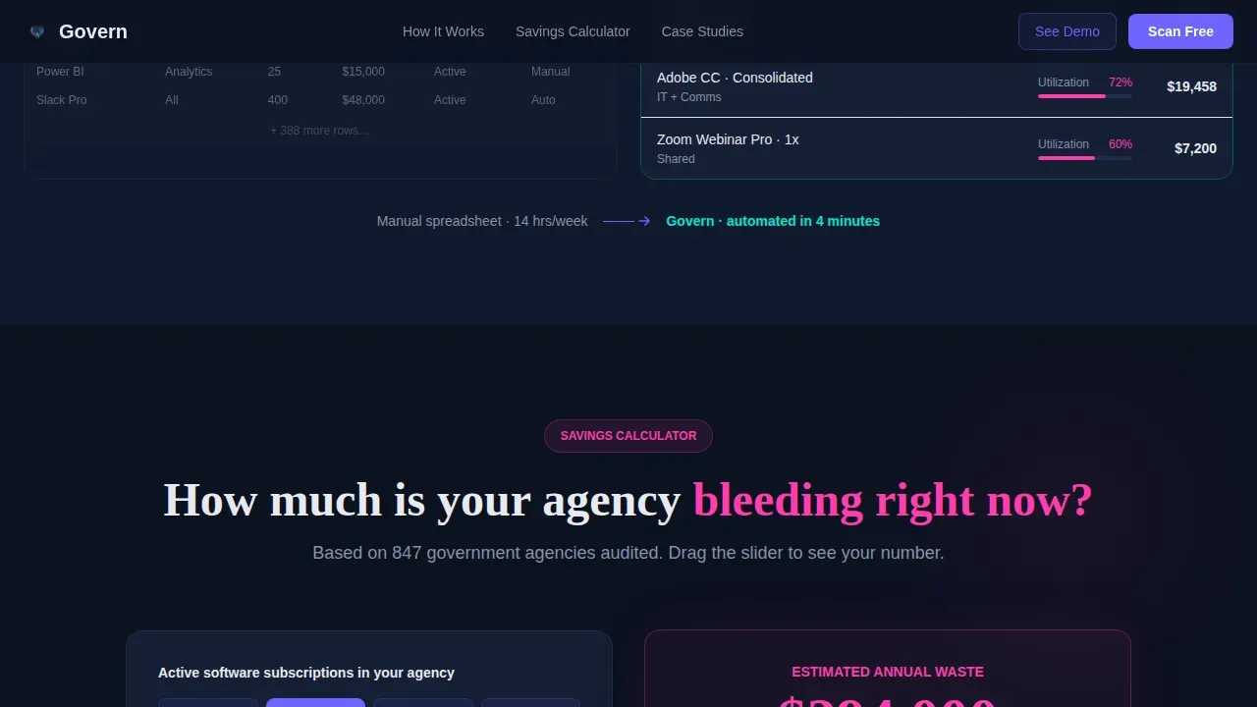Click the $7,200 amount
The image size is (1257, 707).
click(1195, 148)
